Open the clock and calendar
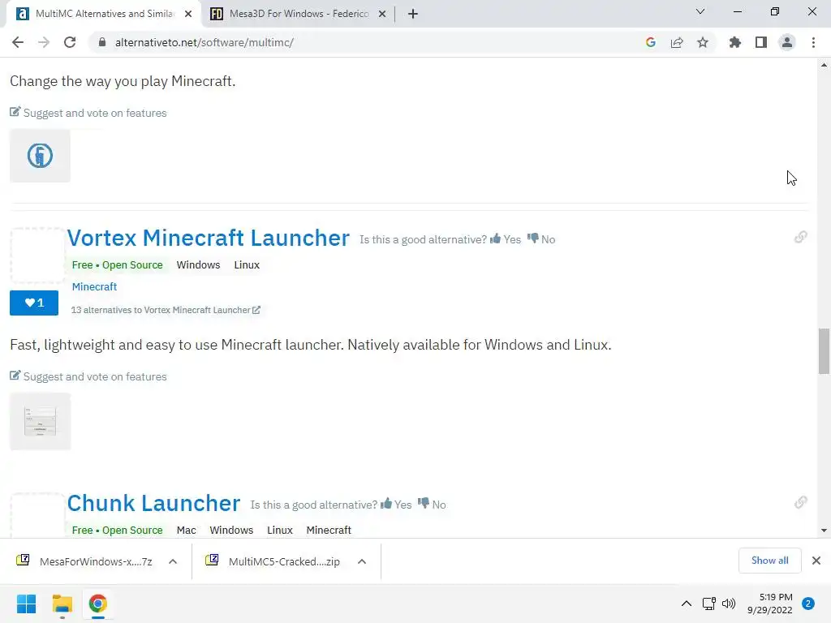This screenshot has height=623, width=831. pos(770,604)
